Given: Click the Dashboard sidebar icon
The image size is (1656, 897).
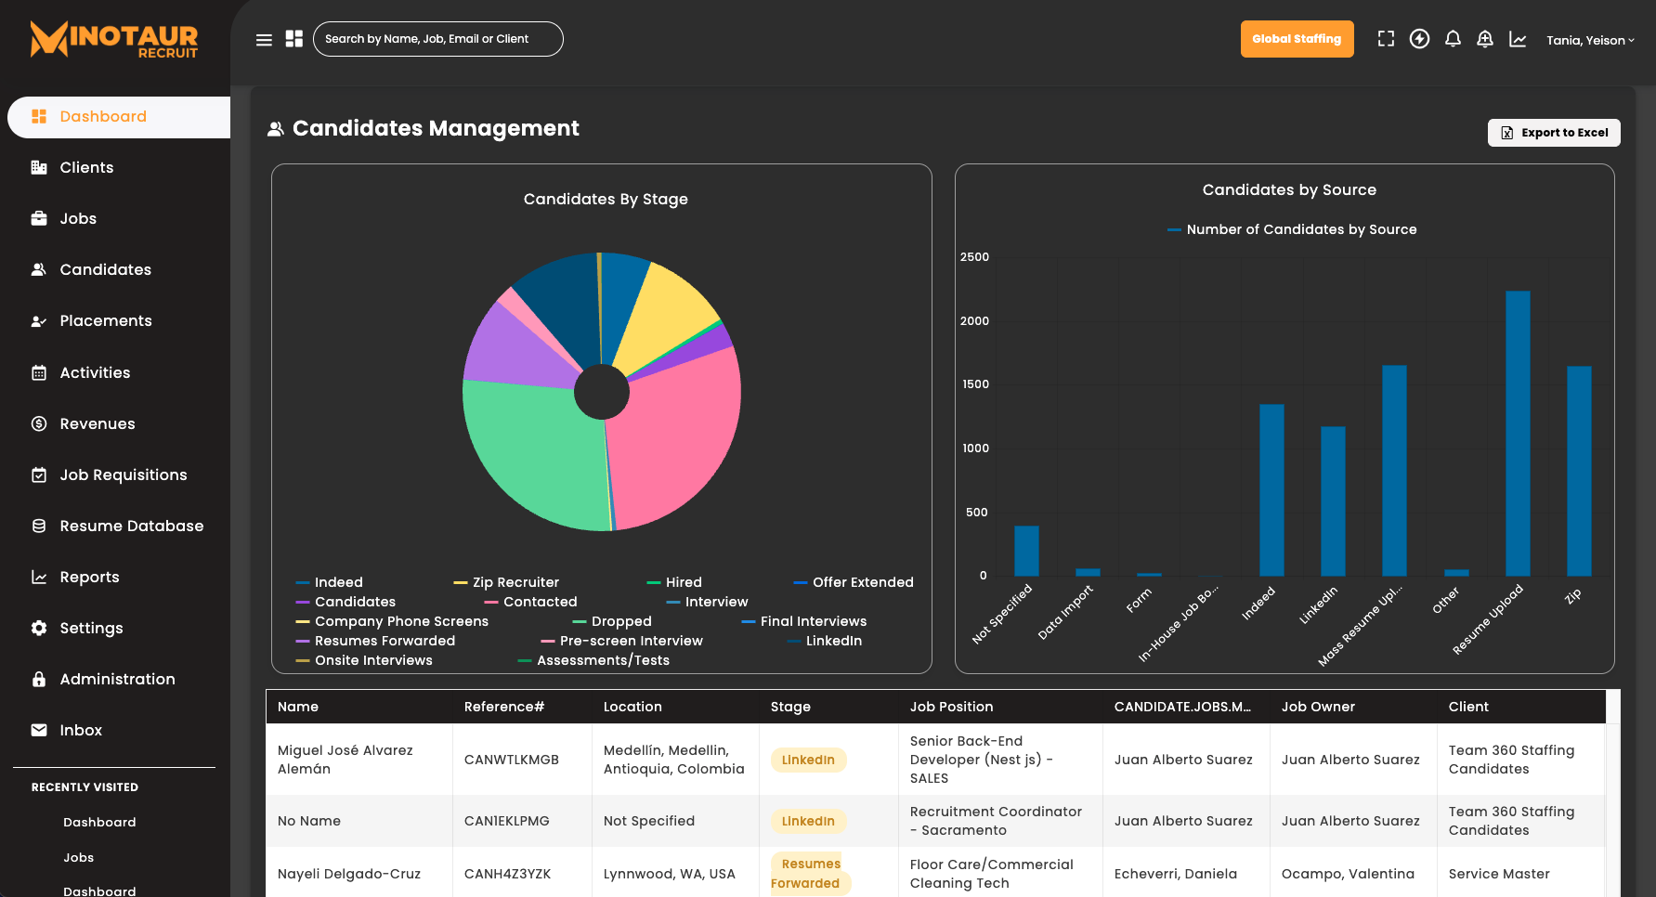Looking at the screenshot, I should click(39, 116).
